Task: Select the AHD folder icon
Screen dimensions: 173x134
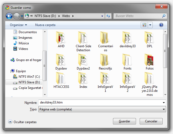Action: 61,38
